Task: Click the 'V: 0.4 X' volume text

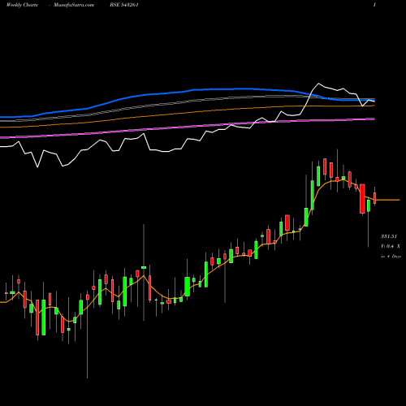Action: pyautogui.click(x=391, y=246)
